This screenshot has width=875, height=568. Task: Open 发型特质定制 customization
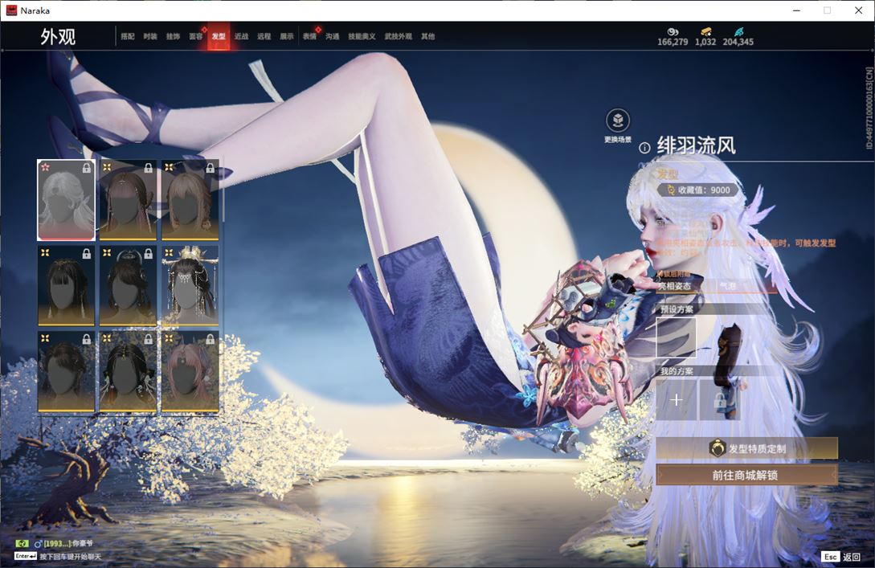pos(746,448)
